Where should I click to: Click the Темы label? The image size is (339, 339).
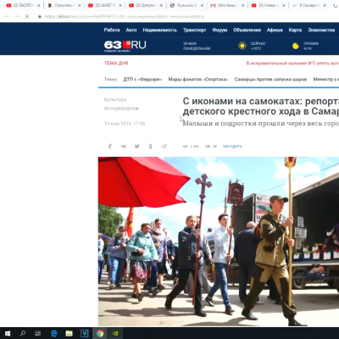[x=110, y=80]
